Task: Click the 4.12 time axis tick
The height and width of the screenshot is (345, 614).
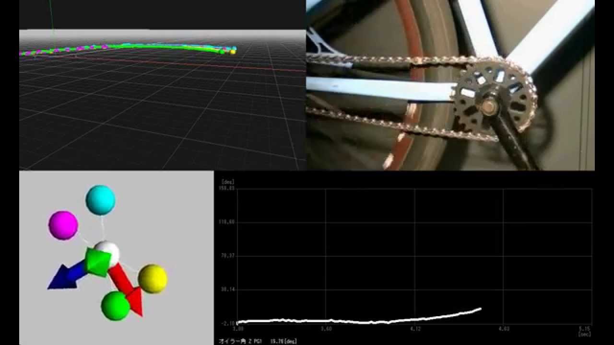Action: pyautogui.click(x=415, y=329)
